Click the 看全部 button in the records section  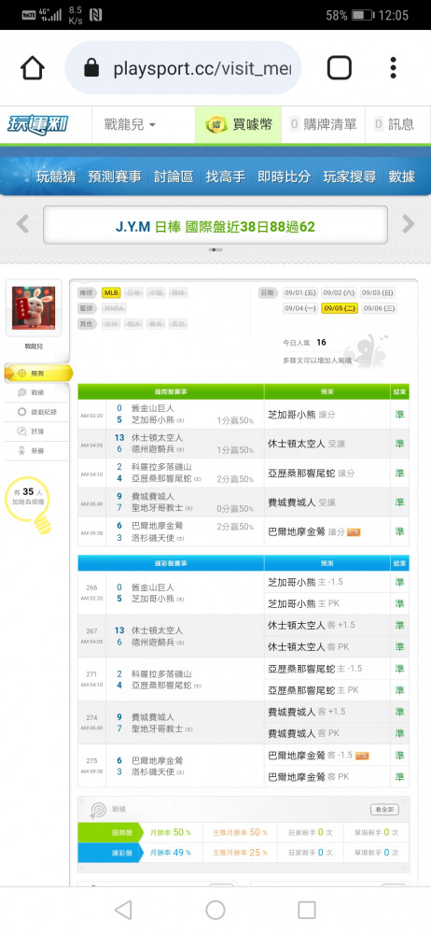[384, 810]
